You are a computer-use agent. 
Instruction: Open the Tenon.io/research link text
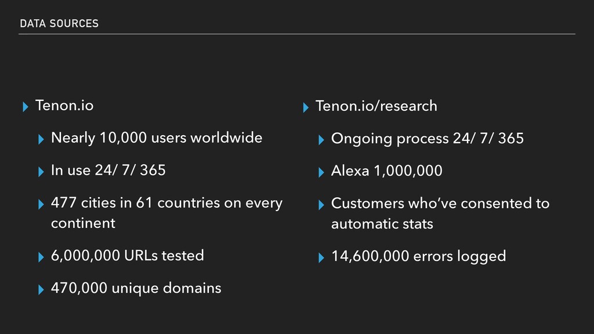click(x=376, y=106)
